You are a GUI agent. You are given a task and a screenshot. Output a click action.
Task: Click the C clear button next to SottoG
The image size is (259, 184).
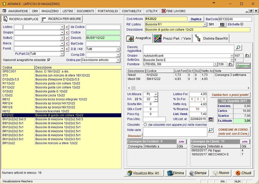pos(67,38)
